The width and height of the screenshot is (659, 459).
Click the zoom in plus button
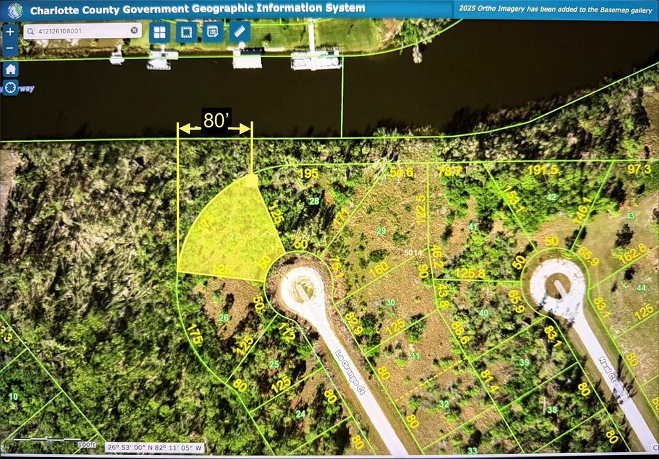[x=10, y=32]
